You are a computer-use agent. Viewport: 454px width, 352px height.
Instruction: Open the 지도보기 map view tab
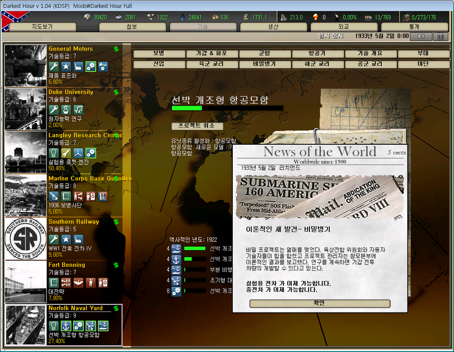[x=42, y=27]
